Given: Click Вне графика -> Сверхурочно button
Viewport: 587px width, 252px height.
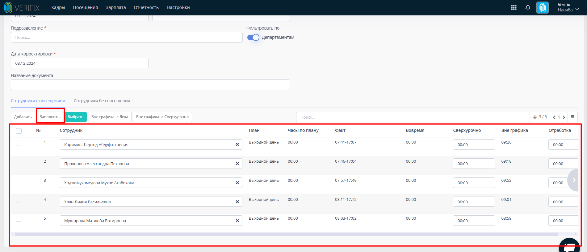Looking at the screenshot, I should [162, 117].
